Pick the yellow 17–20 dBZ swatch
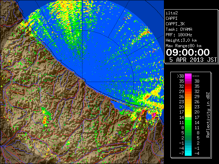The height and width of the screenshot is (164, 219). (x=188, y=112)
